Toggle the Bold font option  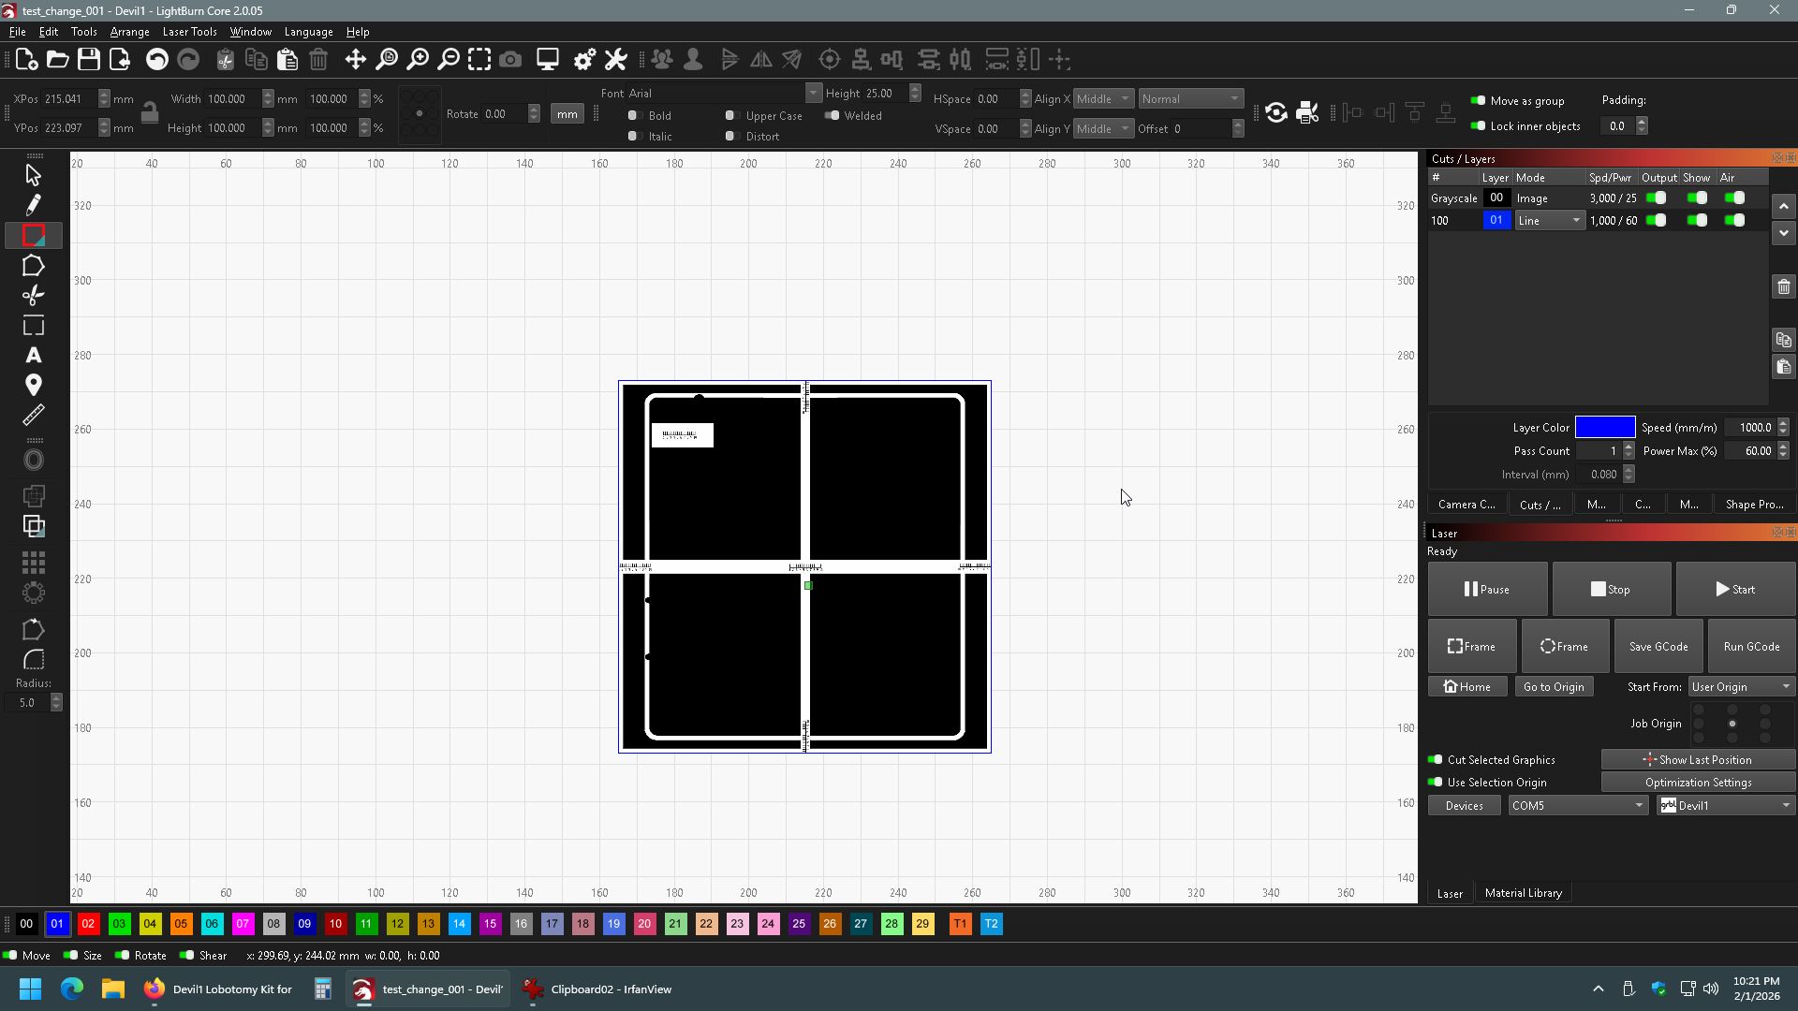634,116
